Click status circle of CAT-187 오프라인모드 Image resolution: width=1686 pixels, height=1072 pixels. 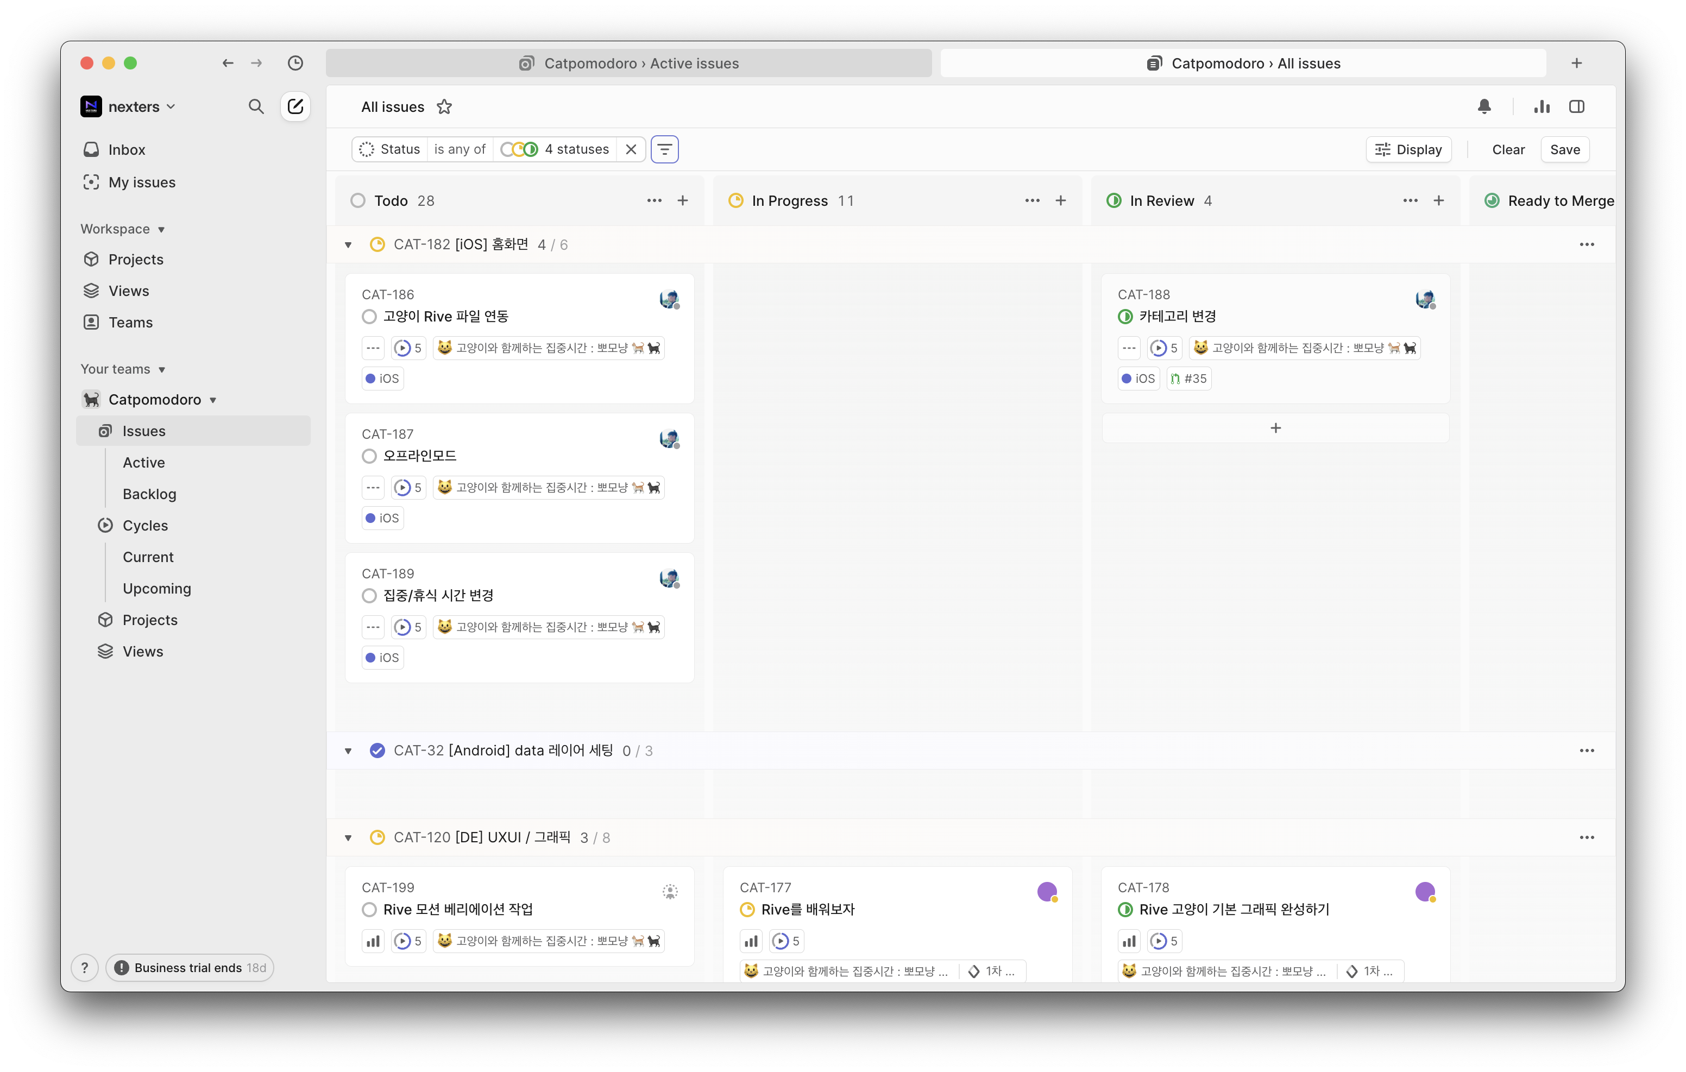coord(370,456)
